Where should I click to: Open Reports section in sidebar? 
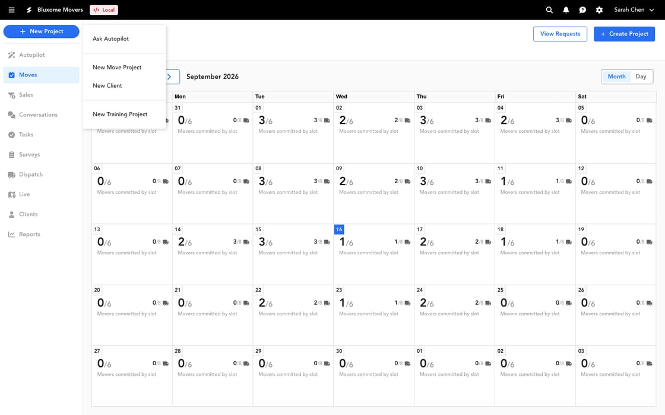pos(41,234)
